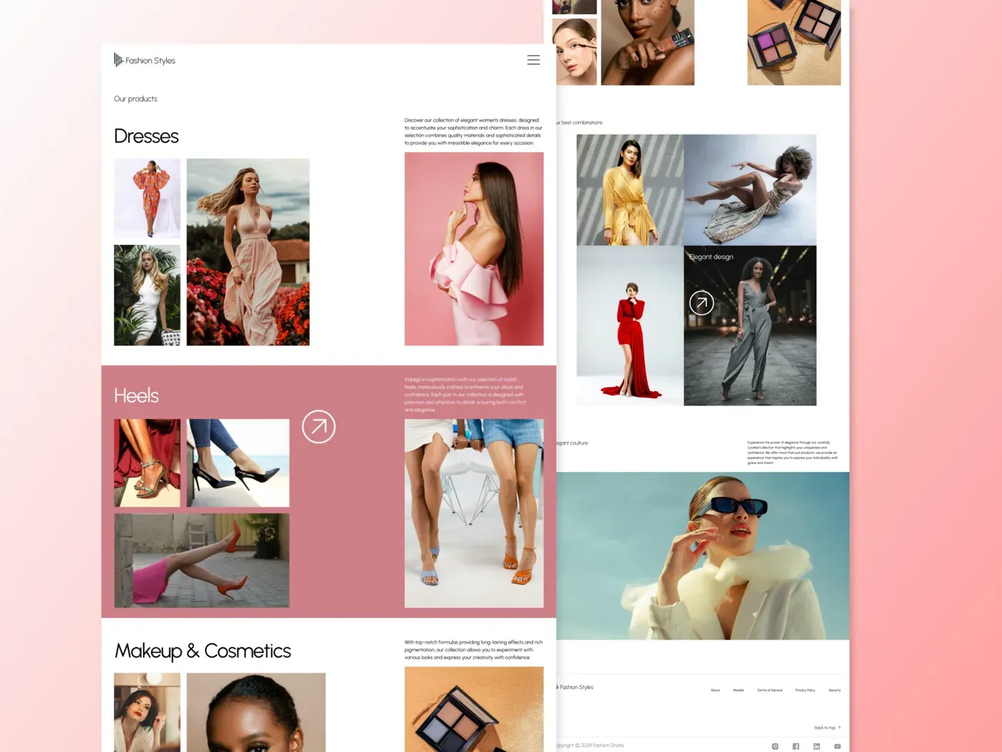Open the strappy sandal with red dress thumbnail
Image resolution: width=1002 pixels, height=752 pixels.
(147, 463)
